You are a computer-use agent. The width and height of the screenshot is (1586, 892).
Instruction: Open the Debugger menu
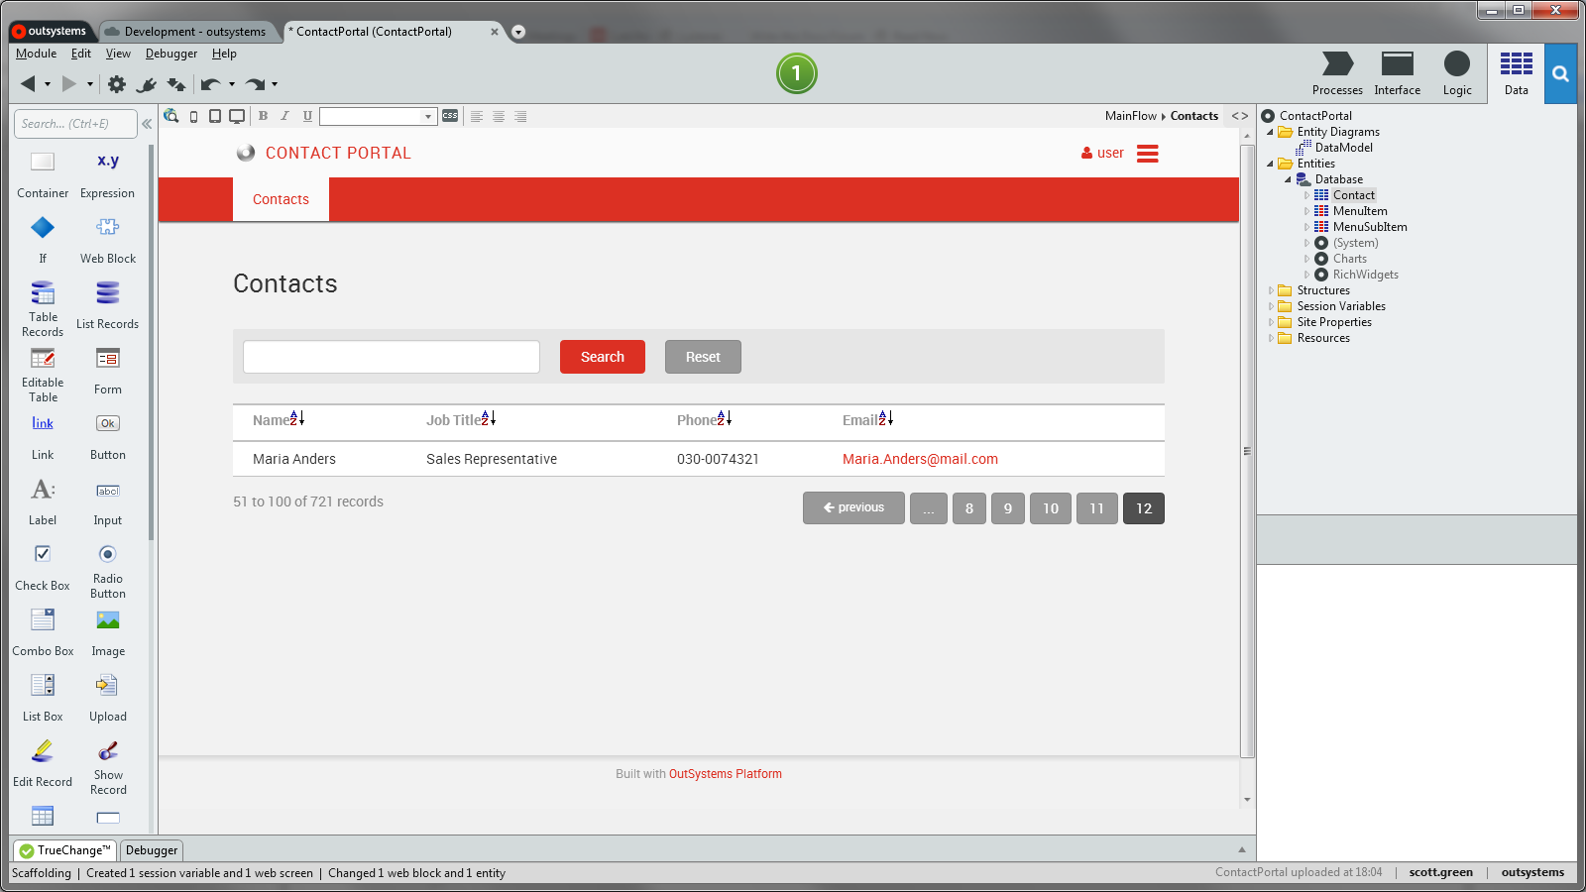pyautogui.click(x=171, y=54)
